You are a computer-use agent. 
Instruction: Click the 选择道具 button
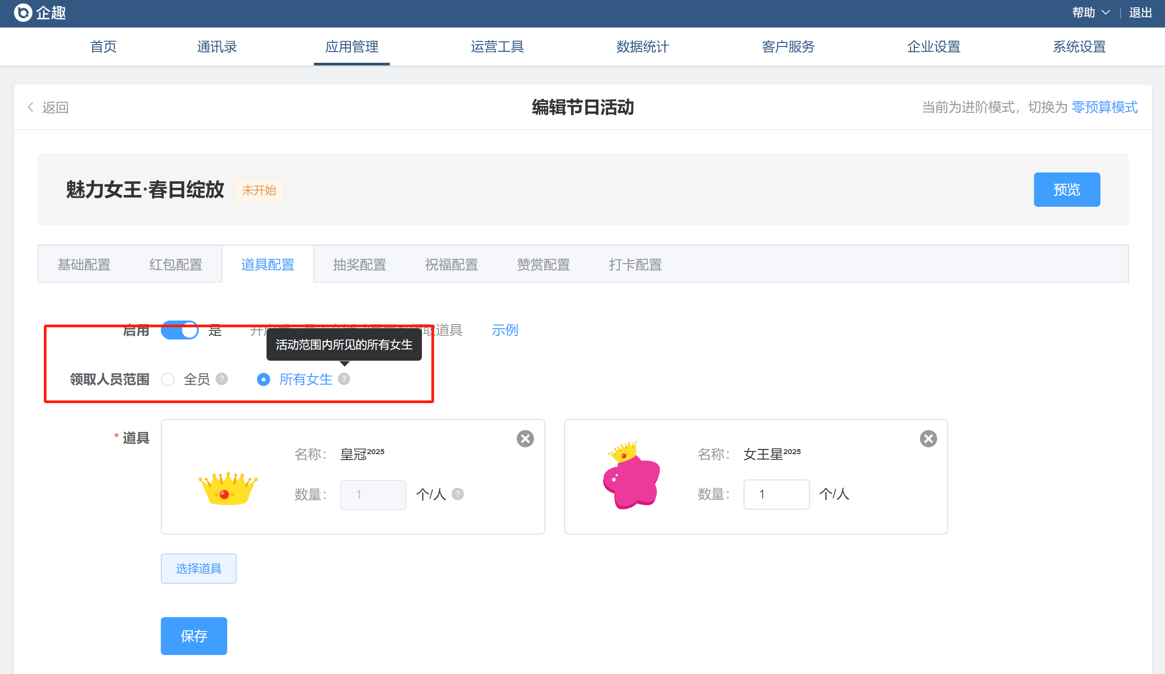tap(198, 568)
